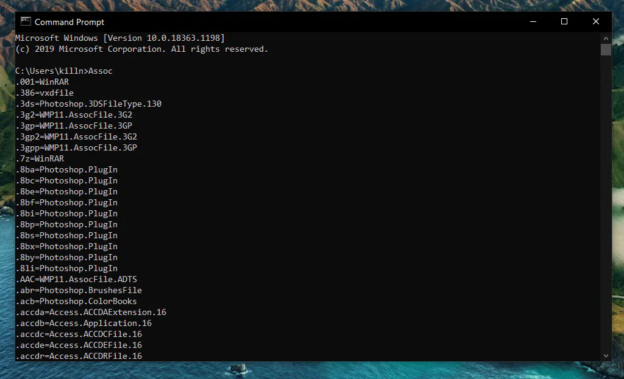624x379 pixels.
Task: Click the .abr=Photoshop.BrushesFile line
Action: coord(79,290)
